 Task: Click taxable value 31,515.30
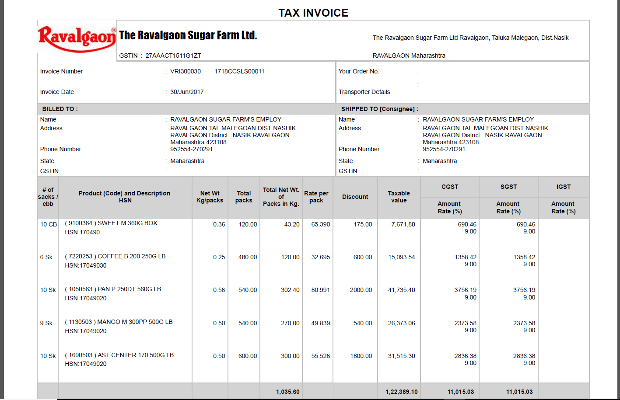pyautogui.click(x=402, y=356)
